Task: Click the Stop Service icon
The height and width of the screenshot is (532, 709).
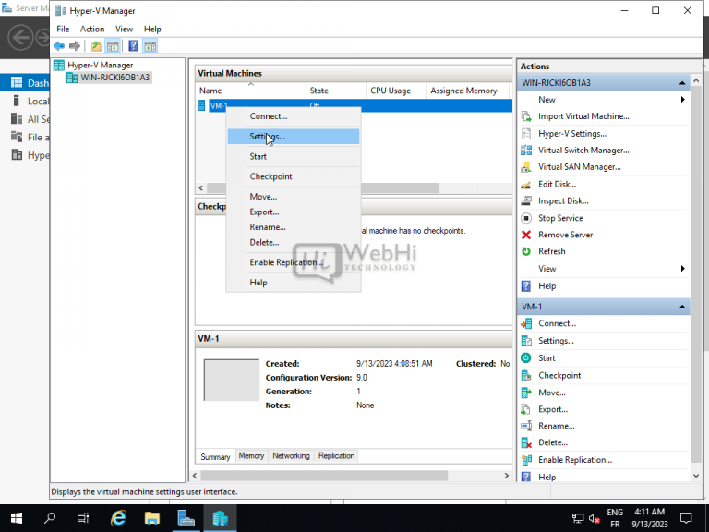Action: (x=526, y=218)
